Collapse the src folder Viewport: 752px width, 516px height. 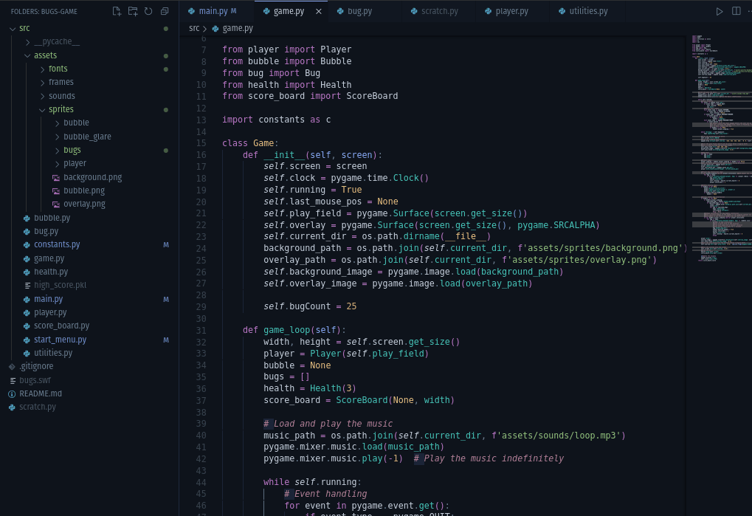24,28
